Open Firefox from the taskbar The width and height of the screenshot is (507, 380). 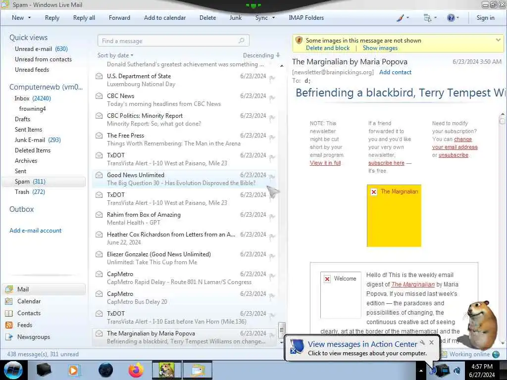136,370
